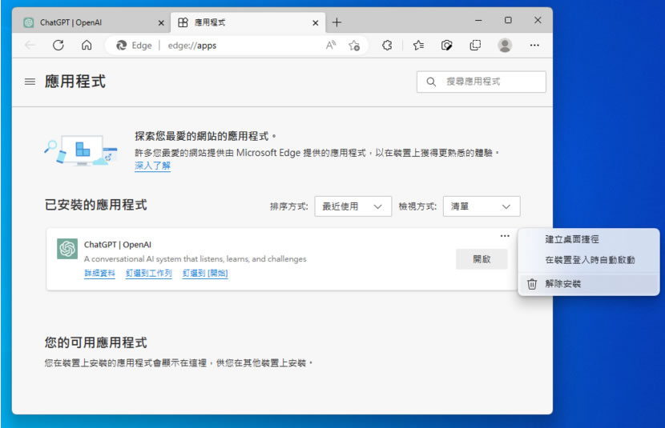Open Browser essentials icon
665x428 pixels.
[x=446, y=45]
